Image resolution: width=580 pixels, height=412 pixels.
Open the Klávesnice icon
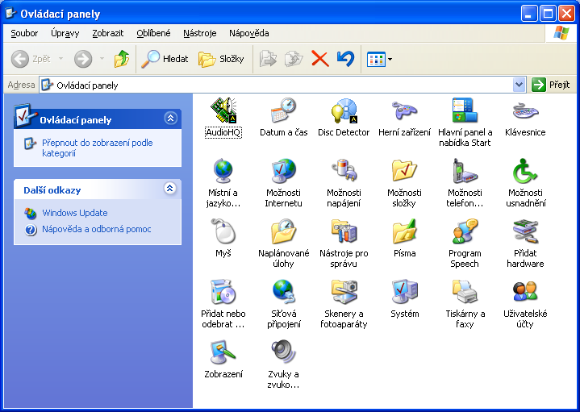[525, 111]
